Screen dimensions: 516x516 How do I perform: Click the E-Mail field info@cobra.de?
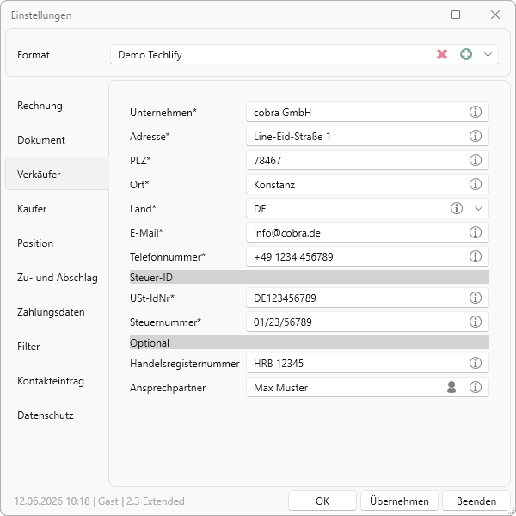[x=367, y=232]
